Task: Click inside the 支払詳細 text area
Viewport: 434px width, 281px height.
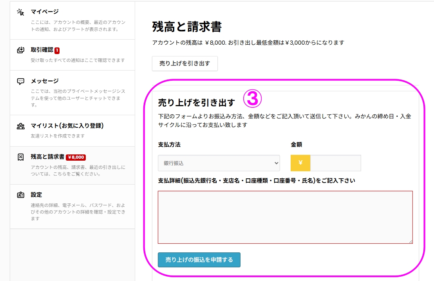Action: coord(285,216)
